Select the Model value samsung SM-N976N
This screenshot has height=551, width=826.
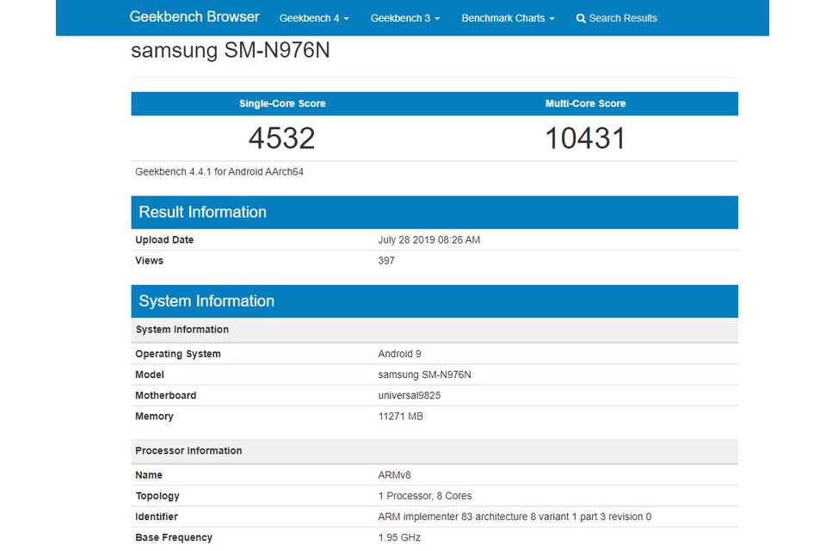[x=424, y=375]
